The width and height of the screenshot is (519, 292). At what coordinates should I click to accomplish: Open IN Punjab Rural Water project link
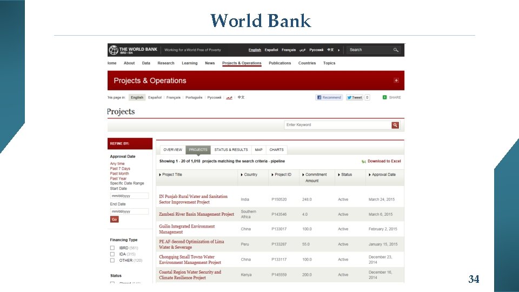[194, 200]
